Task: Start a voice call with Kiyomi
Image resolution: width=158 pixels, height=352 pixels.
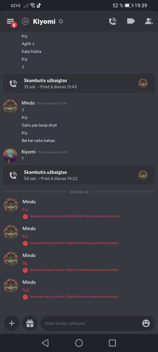Action: 113,21
